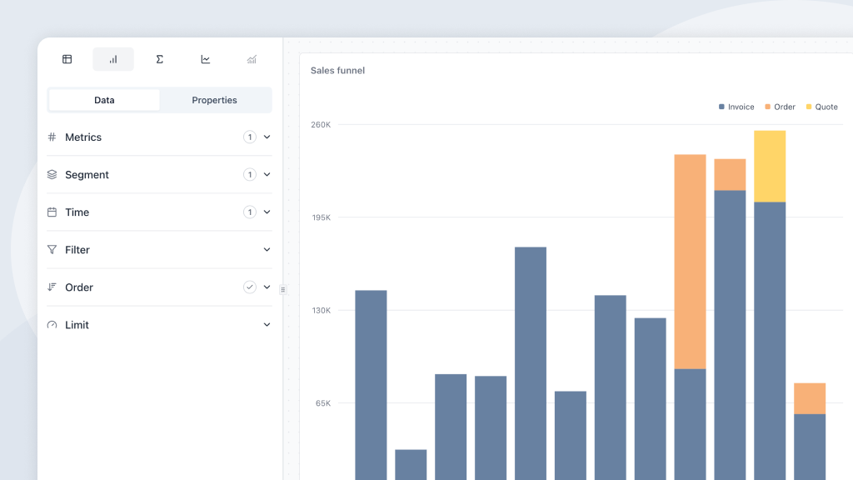This screenshot has height=480, width=853.
Task: Click the Metrics count badge
Action: [249, 137]
